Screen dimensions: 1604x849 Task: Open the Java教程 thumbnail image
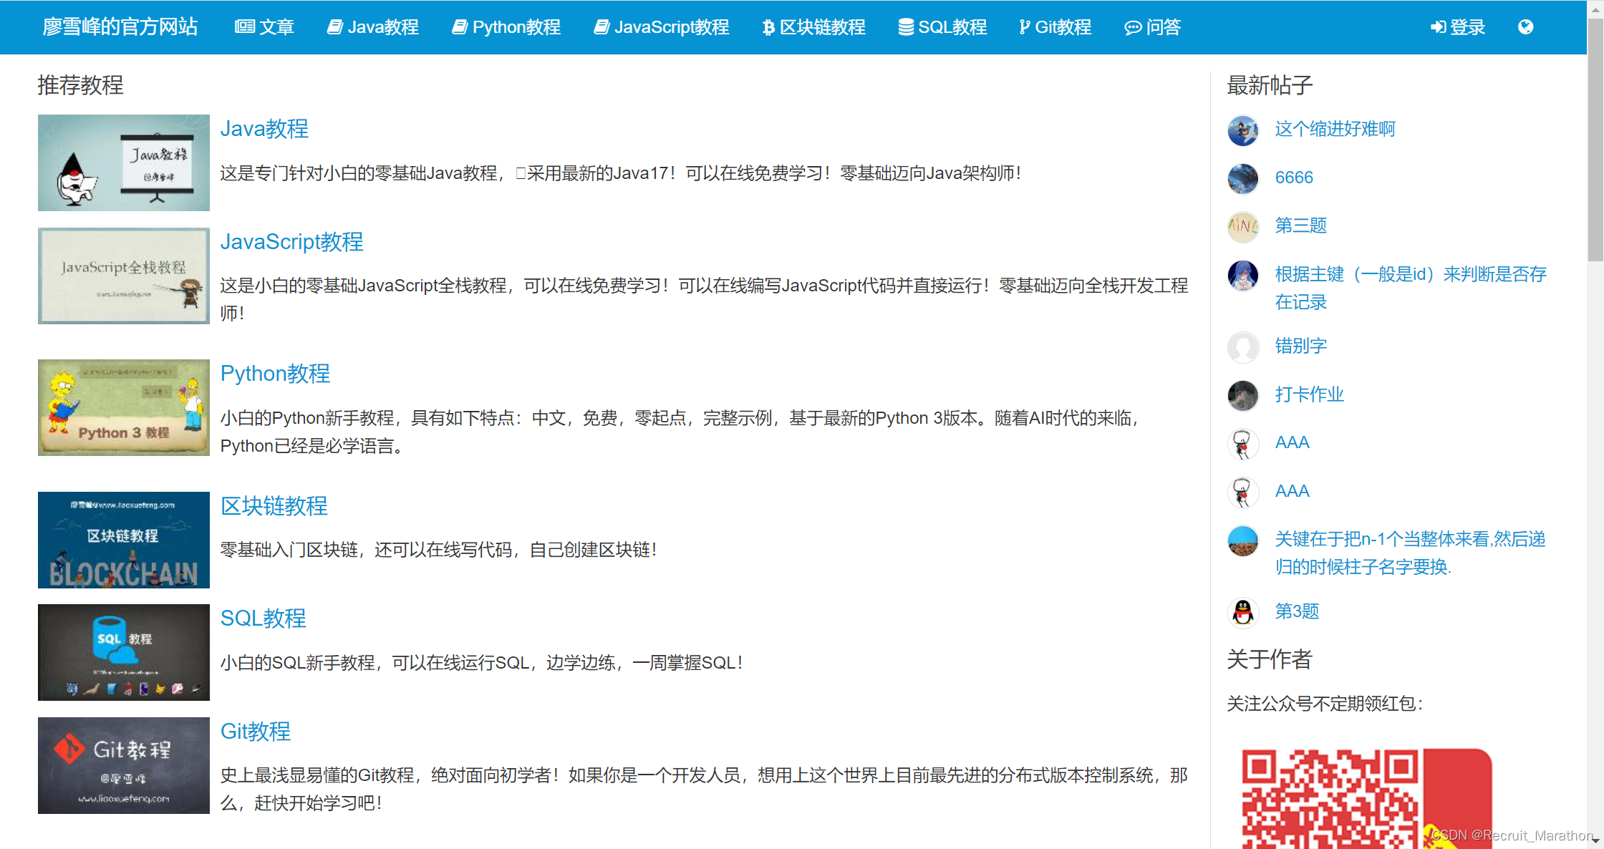124,162
